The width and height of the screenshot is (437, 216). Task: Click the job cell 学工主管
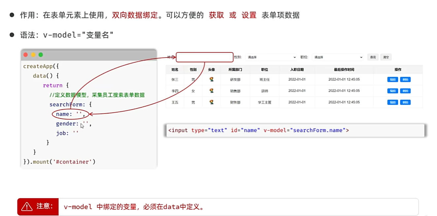[x=265, y=103]
